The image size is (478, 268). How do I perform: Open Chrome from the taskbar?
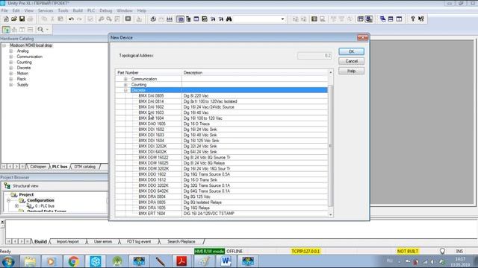point(73,261)
